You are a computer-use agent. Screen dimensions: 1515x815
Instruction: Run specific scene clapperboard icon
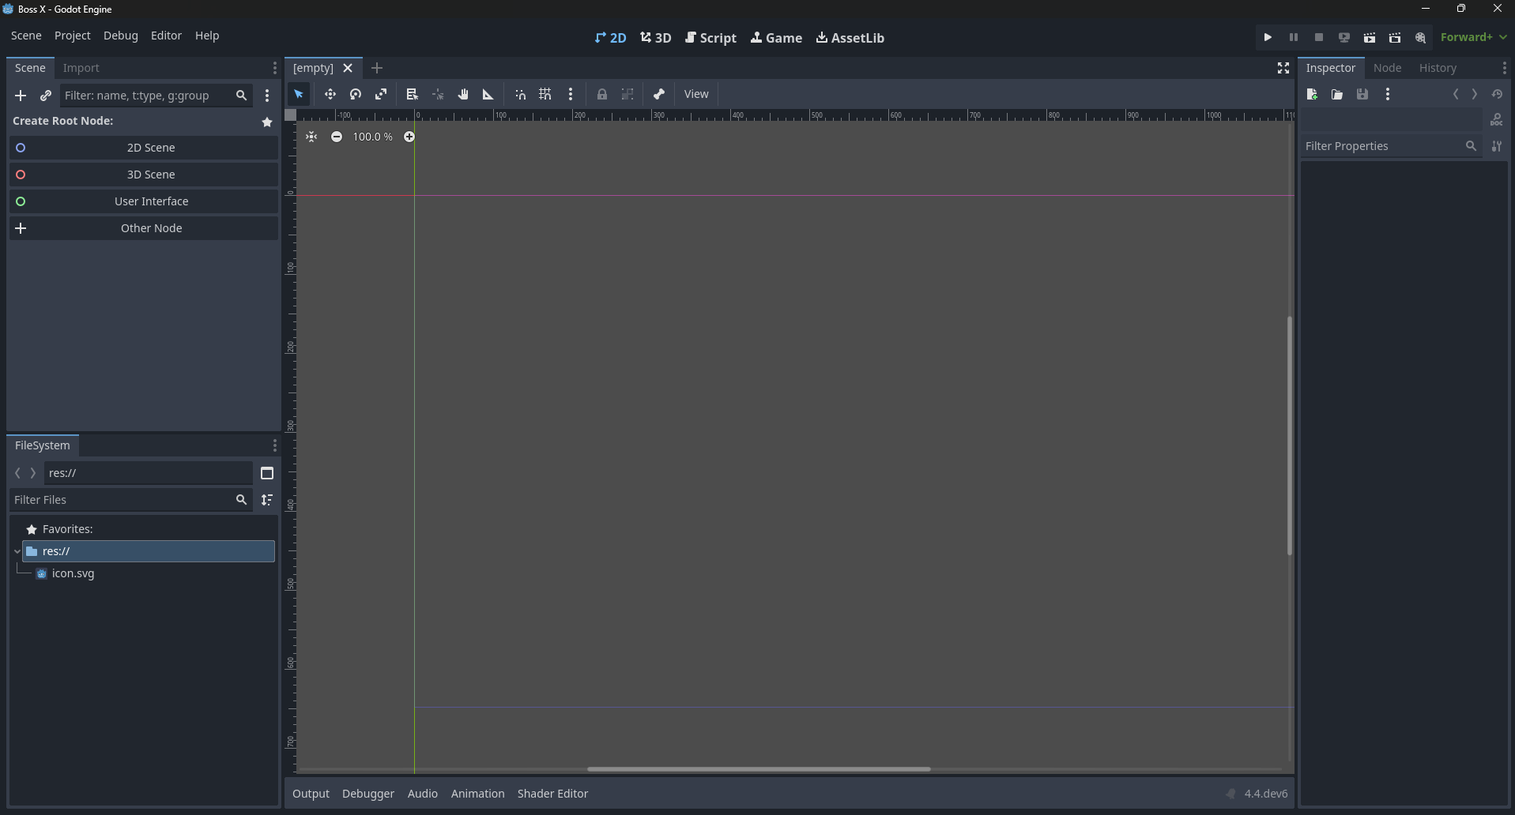1395,37
